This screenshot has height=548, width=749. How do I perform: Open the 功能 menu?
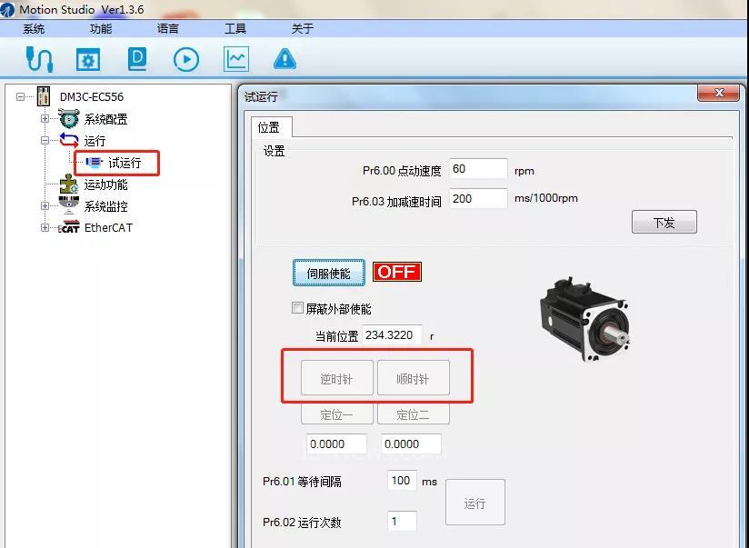tap(101, 29)
